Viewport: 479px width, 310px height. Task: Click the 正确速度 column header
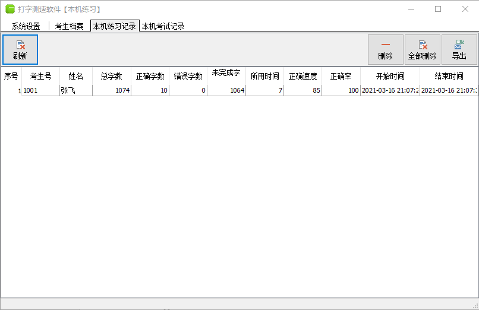pyautogui.click(x=302, y=76)
